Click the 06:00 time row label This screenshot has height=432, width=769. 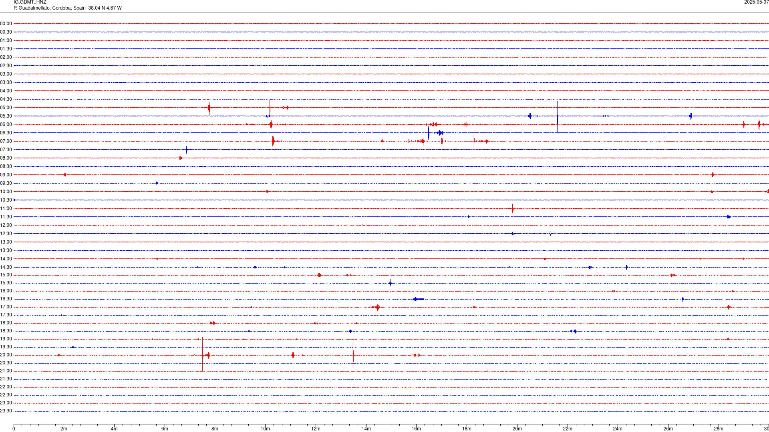(6, 124)
